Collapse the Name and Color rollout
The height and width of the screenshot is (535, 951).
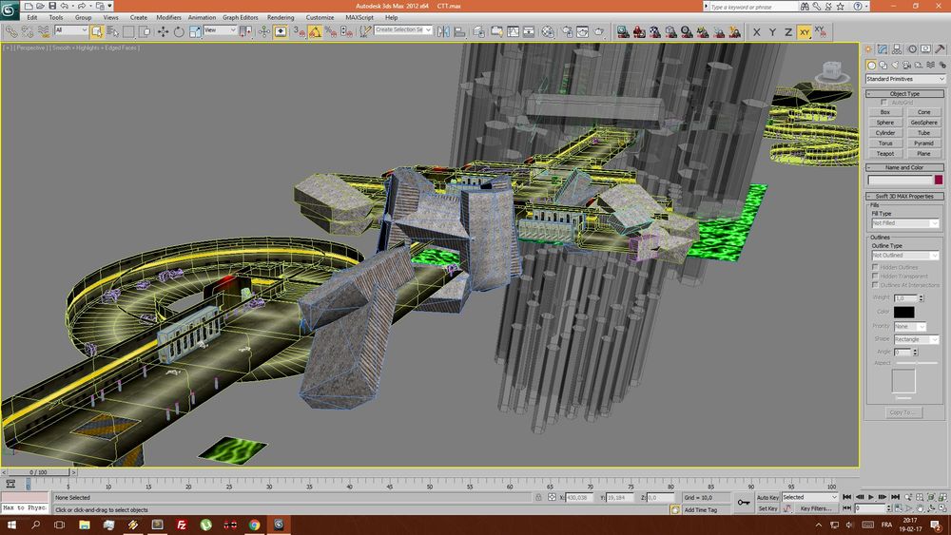[x=904, y=167]
